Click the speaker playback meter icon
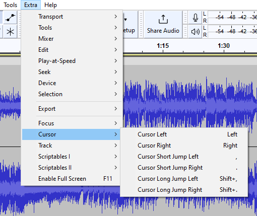257x216 pixels. [195, 32]
